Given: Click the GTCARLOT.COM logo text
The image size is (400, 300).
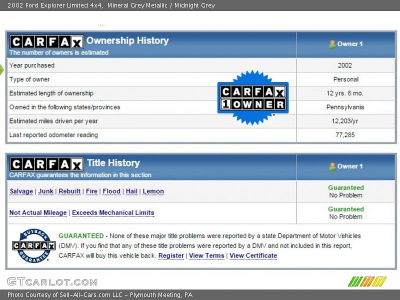Looking at the screenshot, I should point(52,281).
